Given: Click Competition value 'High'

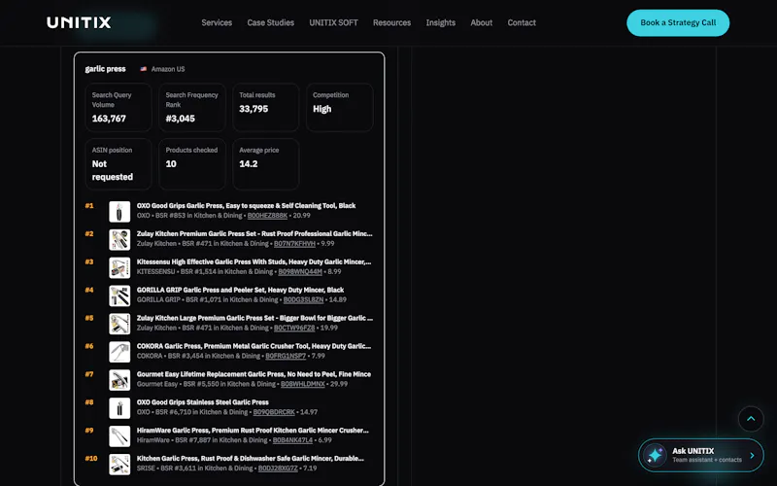Looking at the screenshot, I should point(321,109).
